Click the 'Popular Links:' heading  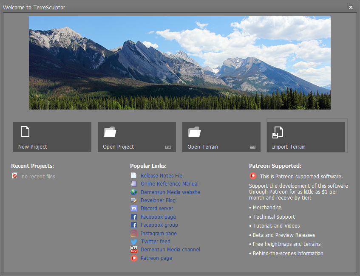[148, 166]
